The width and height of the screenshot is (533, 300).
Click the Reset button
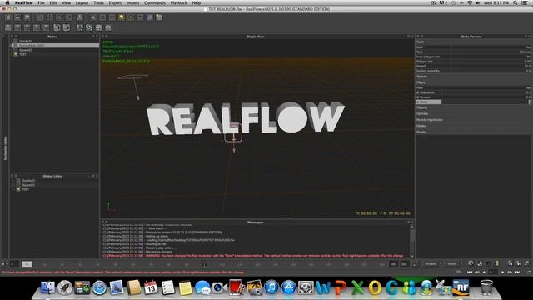click(x=451, y=263)
